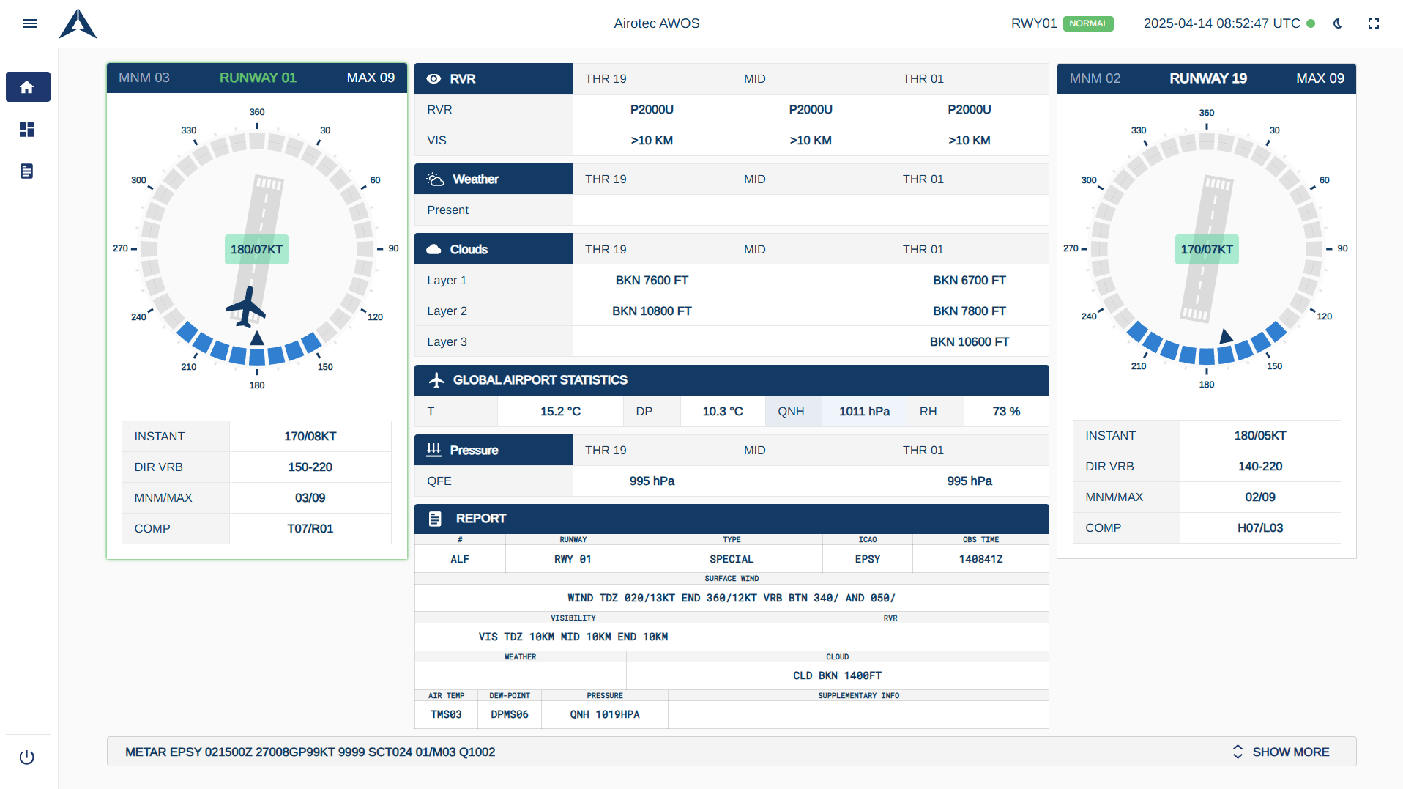The height and width of the screenshot is (789, 1403).
Task: Select the RWY01 runway selector
Action: (x=1033, y=23)
